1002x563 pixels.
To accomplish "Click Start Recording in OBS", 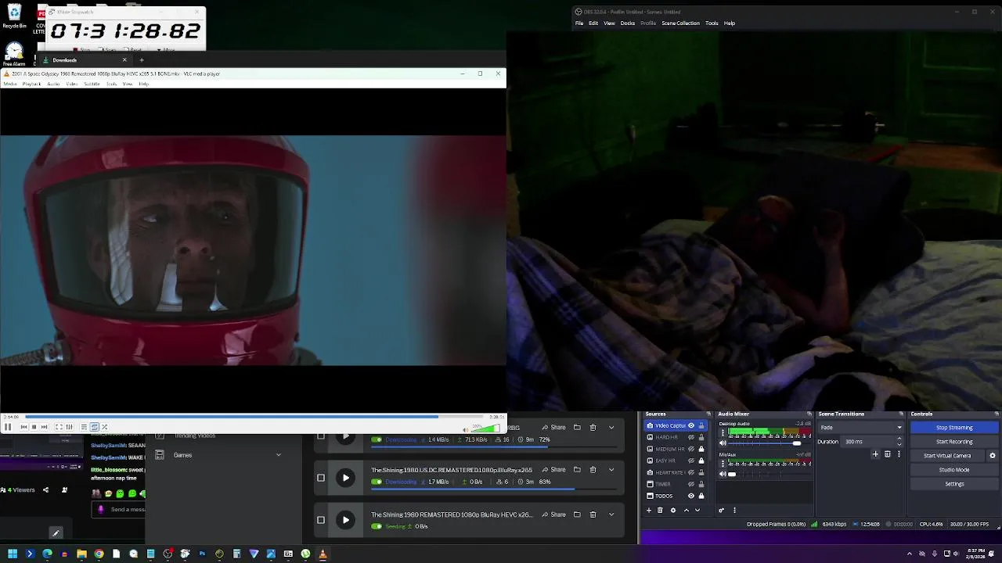I will tap(954, 442).
